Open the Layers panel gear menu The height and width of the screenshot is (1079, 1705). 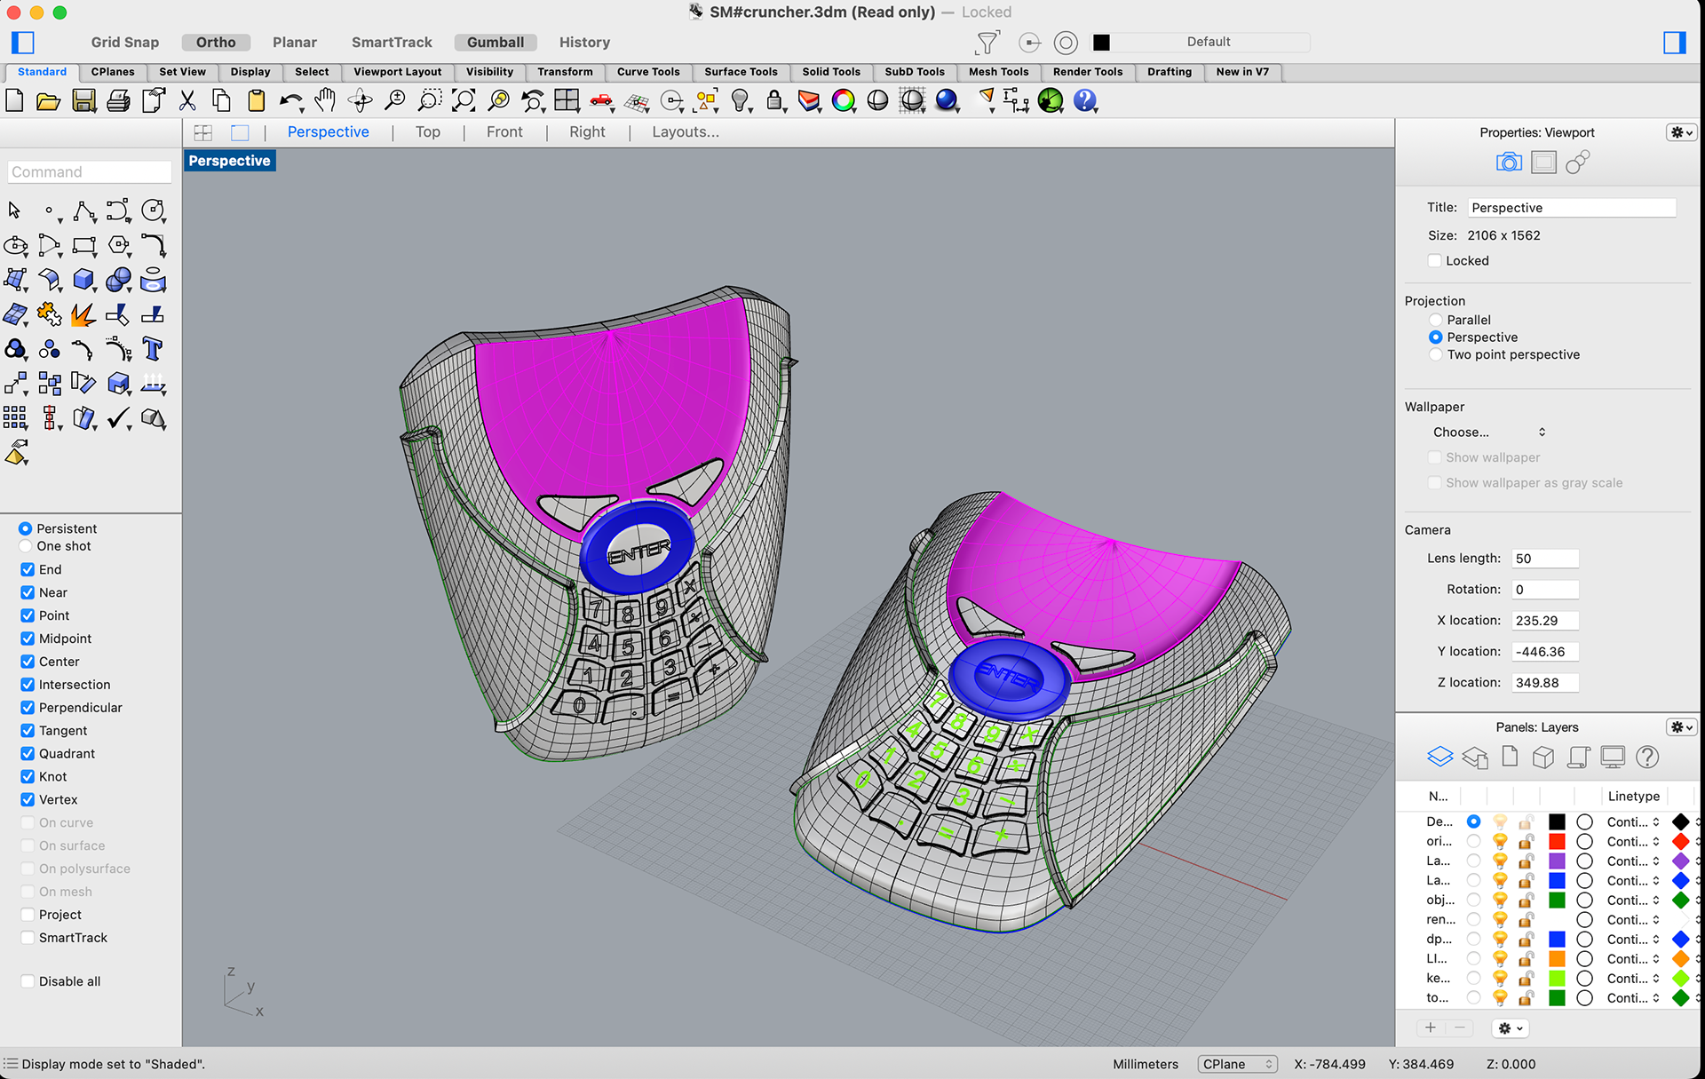(1680, 727)
